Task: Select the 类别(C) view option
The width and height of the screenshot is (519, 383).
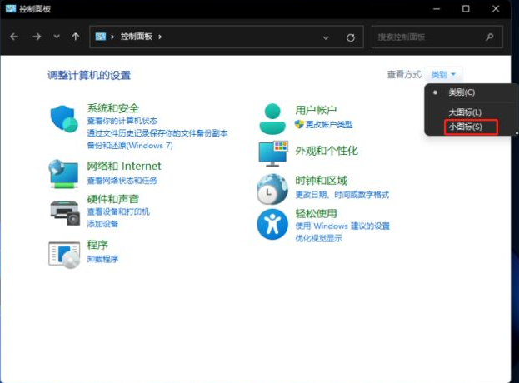Action: pyautogui.click(x=461, y=92)
